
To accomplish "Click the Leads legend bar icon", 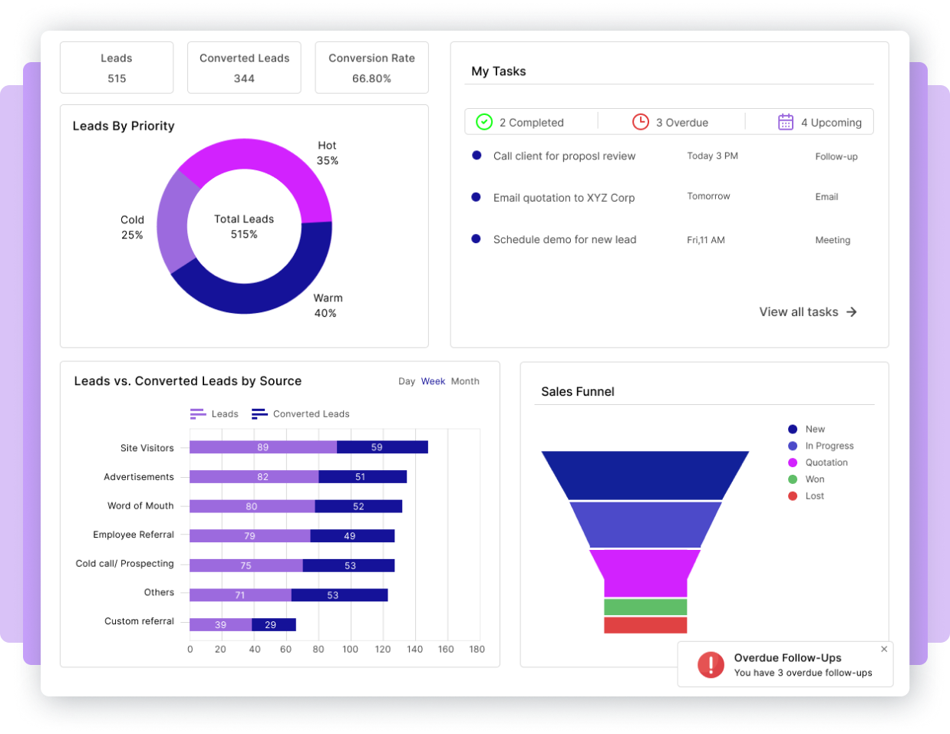I will coord(198,414).
